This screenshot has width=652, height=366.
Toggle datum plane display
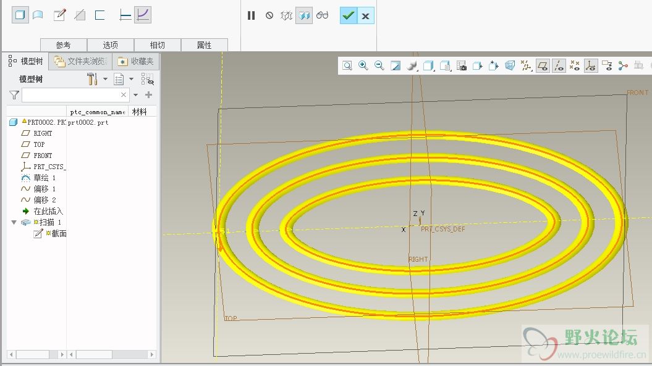[543, 65]
